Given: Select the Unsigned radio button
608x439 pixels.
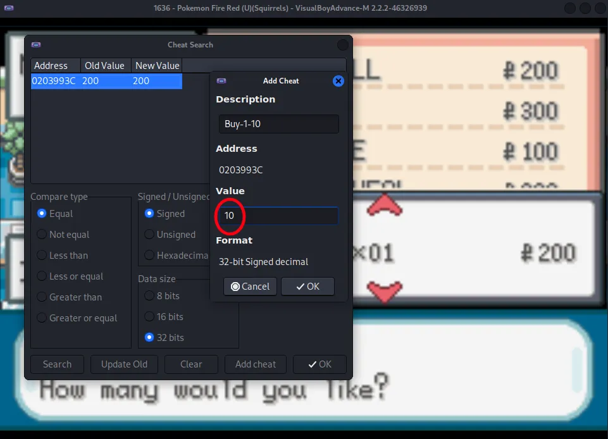Looking at the screenshot, I should (150, 235).
